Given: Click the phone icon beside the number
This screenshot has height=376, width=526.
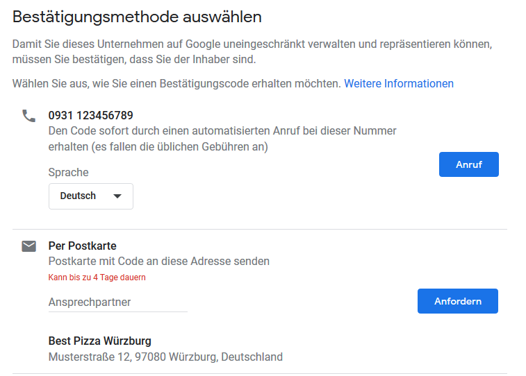Looking at the screenshot, I should coord(28,116).
